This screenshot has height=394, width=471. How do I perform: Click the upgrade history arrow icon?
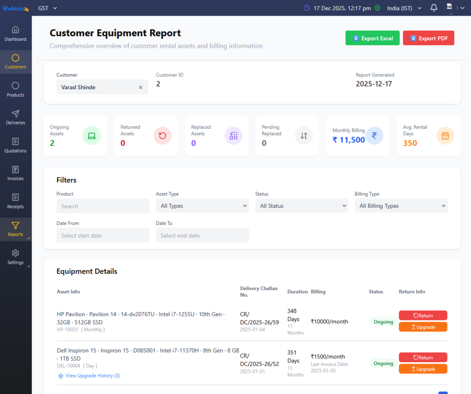[61, 376]
